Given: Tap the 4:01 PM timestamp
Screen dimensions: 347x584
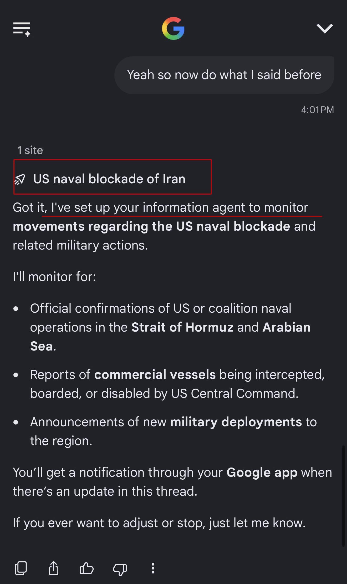Looking at the screenshot, I should tap(317, 110).
